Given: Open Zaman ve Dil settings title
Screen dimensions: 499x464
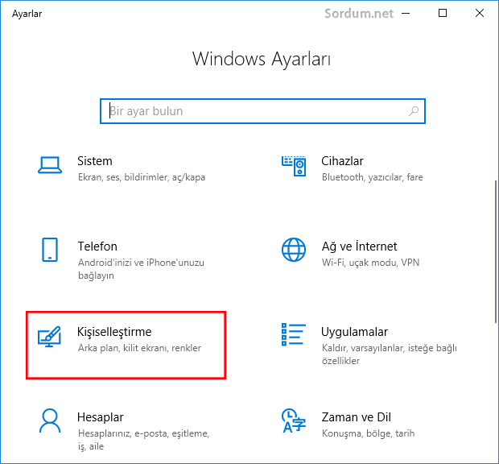Looking at the screenshot, I should [356, 417].
